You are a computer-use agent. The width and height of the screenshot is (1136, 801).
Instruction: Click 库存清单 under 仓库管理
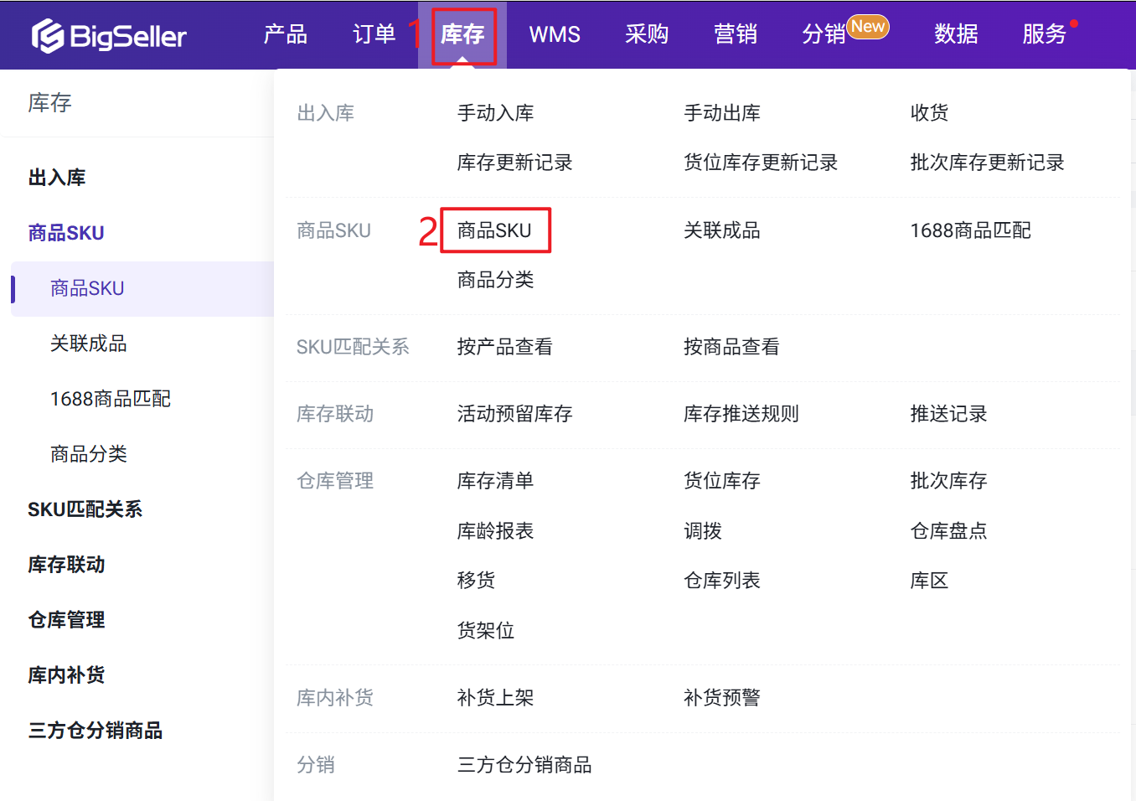tap(495, 481)
